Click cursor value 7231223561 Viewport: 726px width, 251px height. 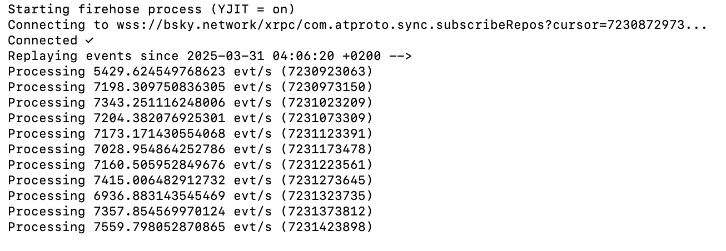coord(326,165)
